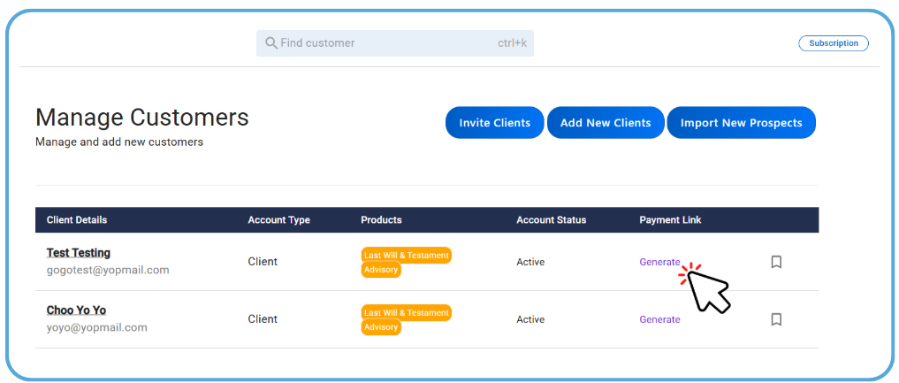Click Test Testing's Last Will & Testament tag

(x=406, y=255)
